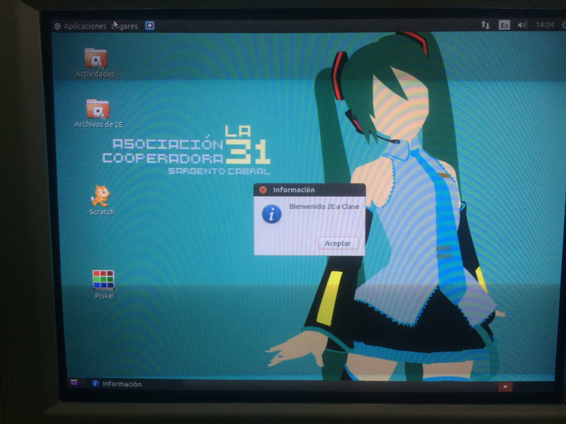This screenshot has height=424, width=566.
Task: Click the blue info icon in dialog
Action: point(272,214)
